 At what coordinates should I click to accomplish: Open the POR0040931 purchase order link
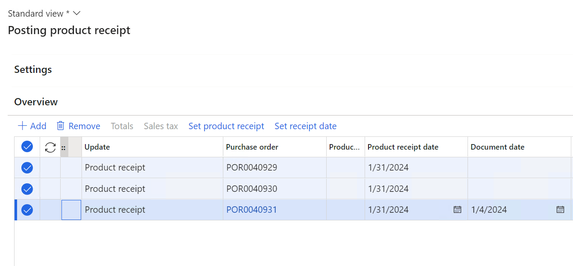251,210
